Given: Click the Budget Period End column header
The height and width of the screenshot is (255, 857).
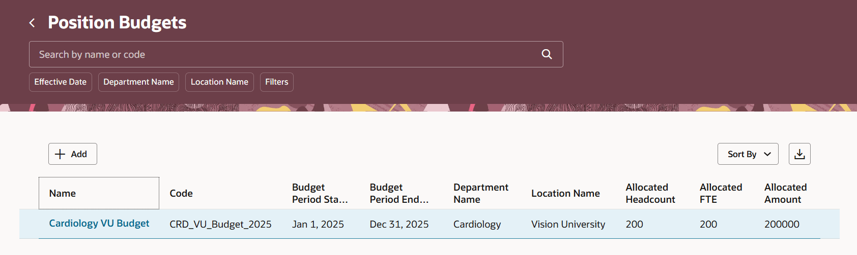Looking at the screenshot, I should (399, 193).
